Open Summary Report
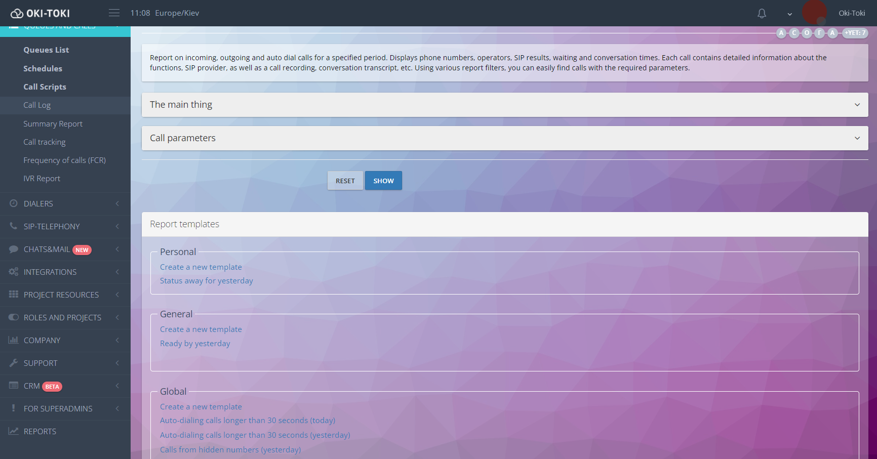 53,123
